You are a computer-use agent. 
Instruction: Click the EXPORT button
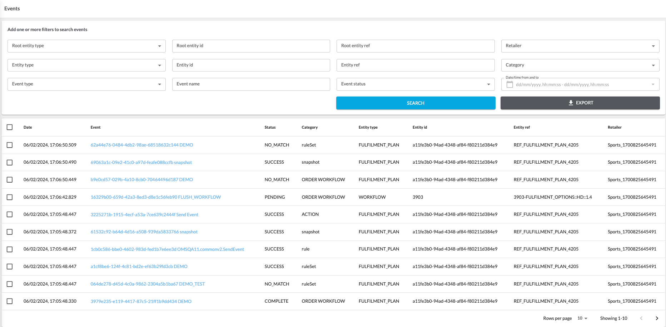pyautogui.click(x=580, y=103)
